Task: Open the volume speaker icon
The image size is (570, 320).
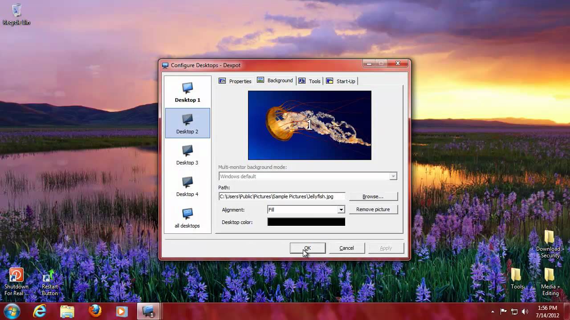Action: point(525,312)
